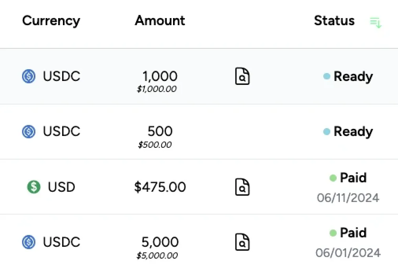This screenshot has width=398, height=268.
Task: Select the 1,000 amount value
Action: pos(160,76)
